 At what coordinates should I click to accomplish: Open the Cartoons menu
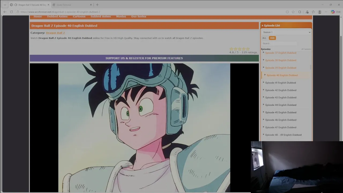pyautogui.click(x=79, y=17)
